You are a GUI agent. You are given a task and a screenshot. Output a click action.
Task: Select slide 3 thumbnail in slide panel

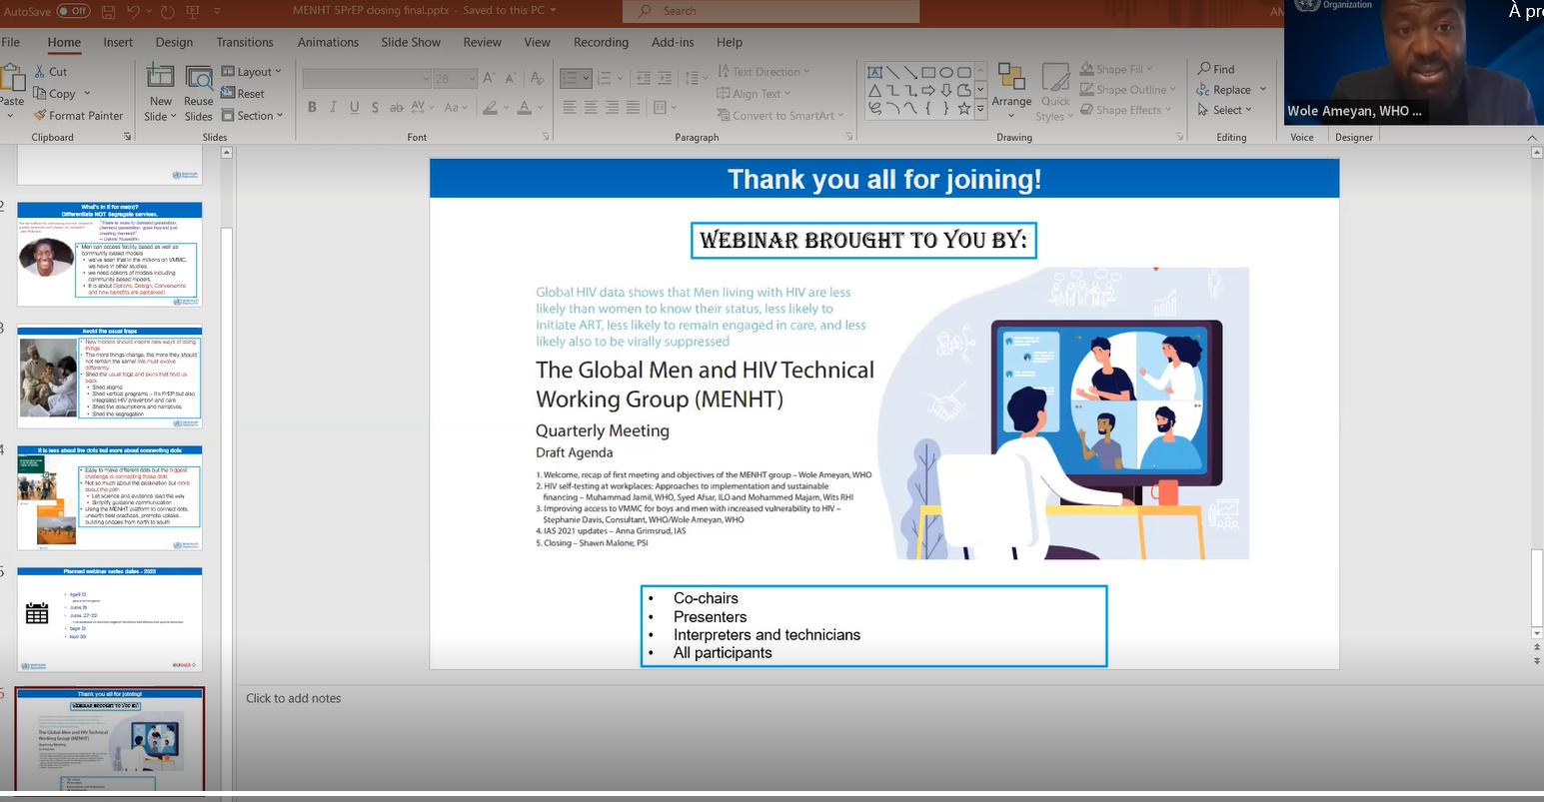click(x=109, y=378)
